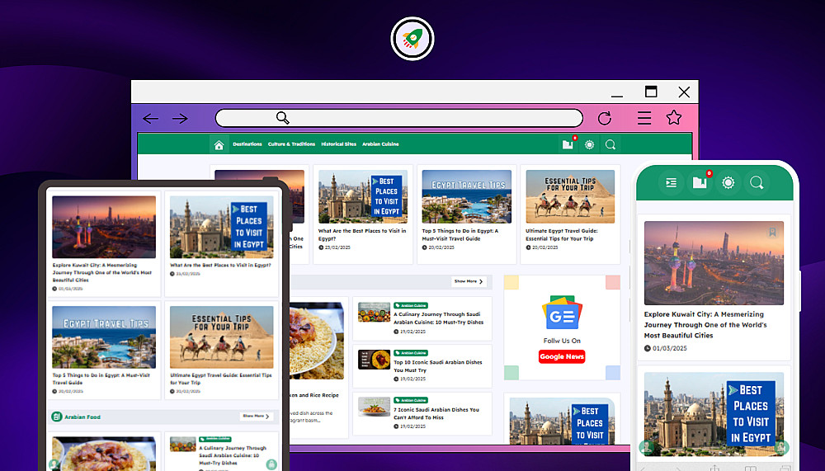Open Best Places sidebar image below Google News
825x471 pixels.
click(x=562, y=421)
